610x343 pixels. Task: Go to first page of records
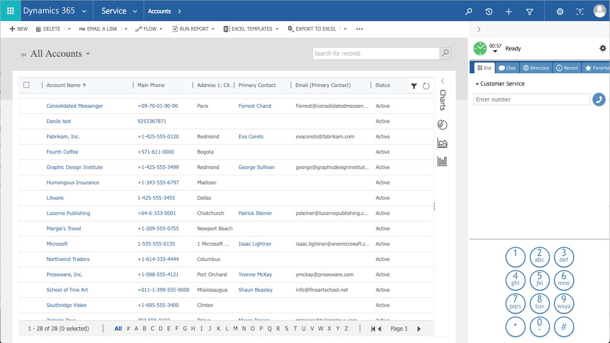click(x=374, y=329)
